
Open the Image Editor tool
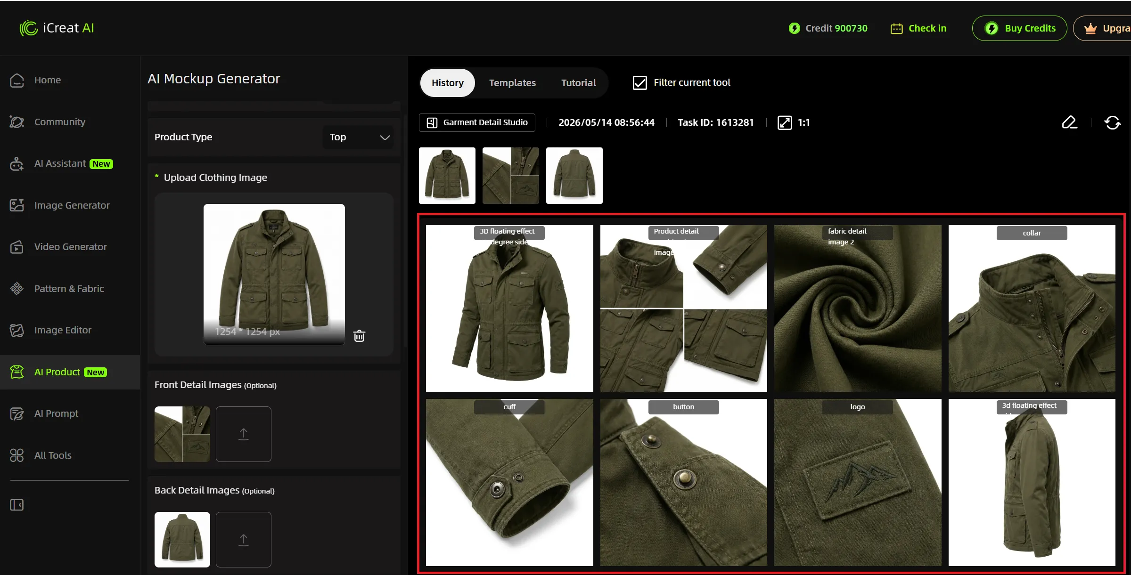click(50, 330)
